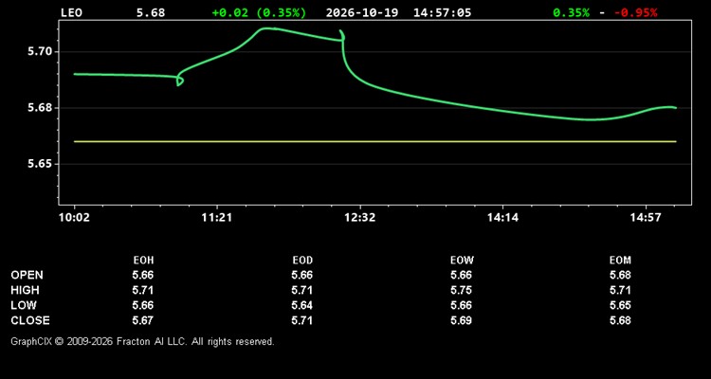Click the 12:32 time axis label

pos(360,218)
